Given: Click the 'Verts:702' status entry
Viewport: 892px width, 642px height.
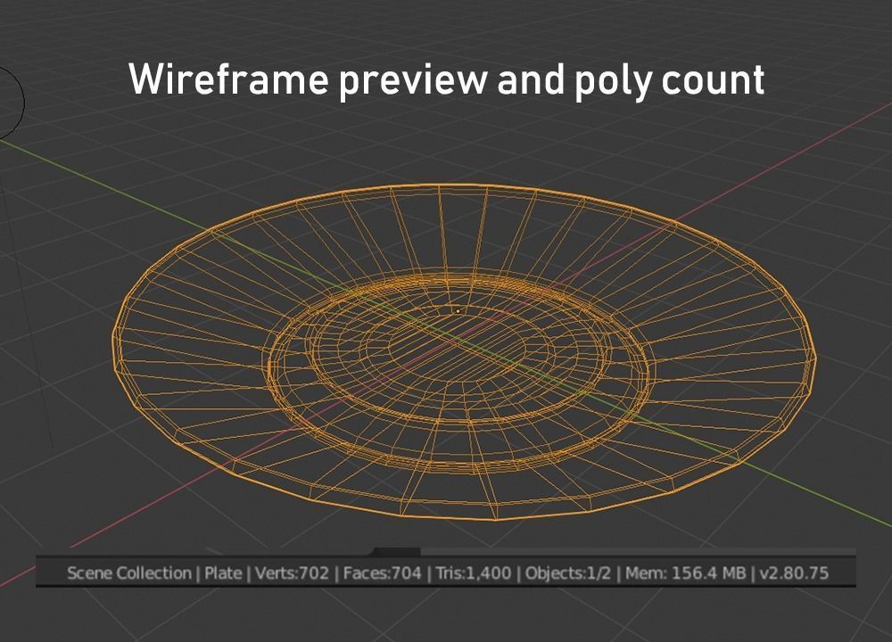Looking at the screenshot, I should pos(292,572).
